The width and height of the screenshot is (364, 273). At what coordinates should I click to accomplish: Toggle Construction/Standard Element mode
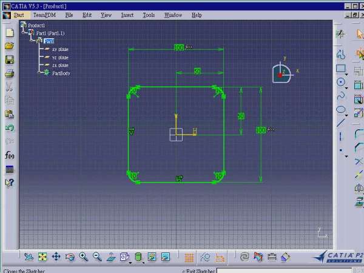[x=205, y=257]
